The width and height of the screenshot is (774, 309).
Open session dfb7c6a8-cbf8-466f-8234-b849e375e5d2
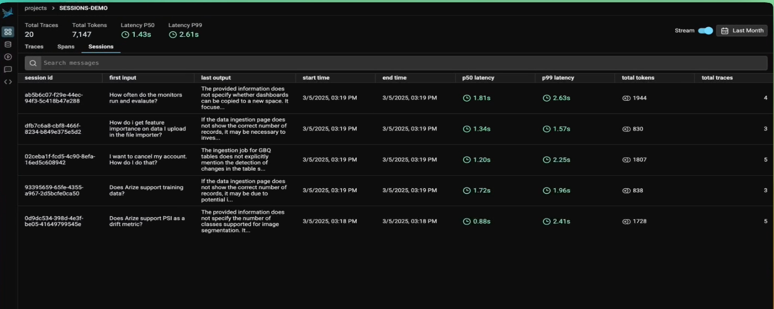pos(53,129)
